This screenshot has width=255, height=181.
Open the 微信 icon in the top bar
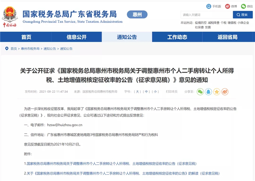(243, 7)
